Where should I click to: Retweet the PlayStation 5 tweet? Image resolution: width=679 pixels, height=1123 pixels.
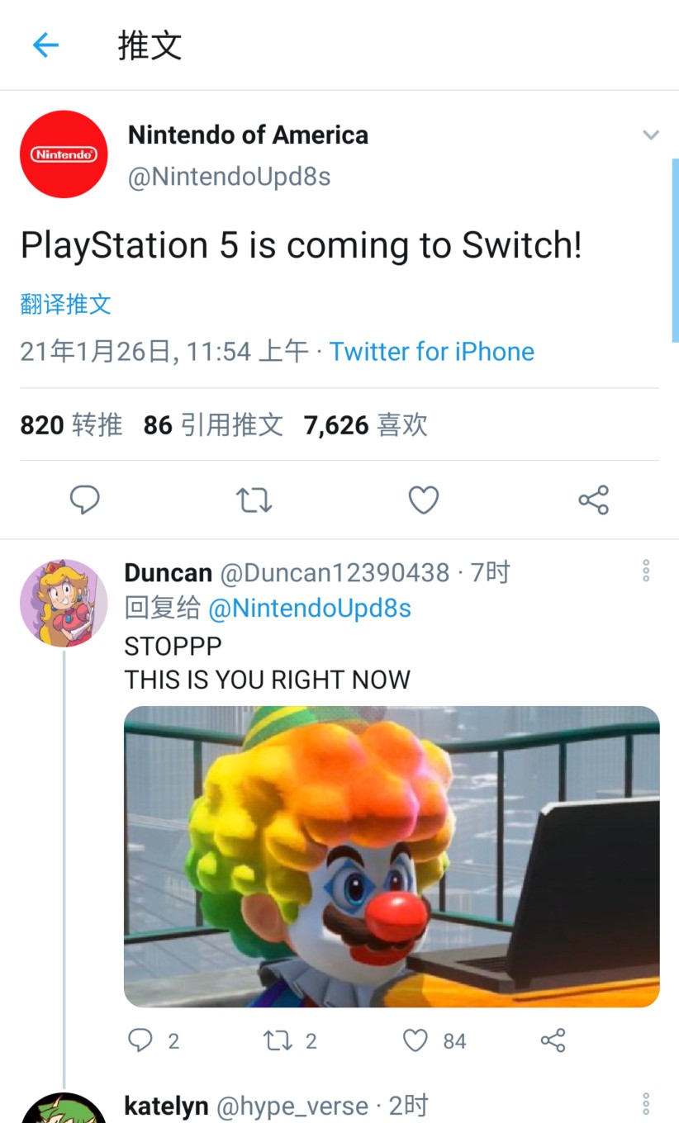click(254, 500)
